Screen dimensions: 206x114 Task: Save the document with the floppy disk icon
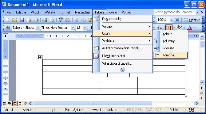pos(22,20)
